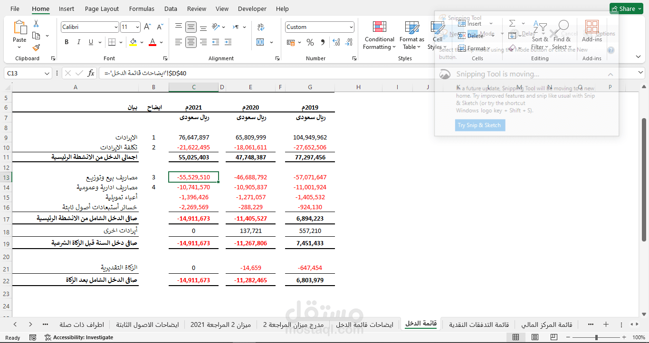This screenshot has width=649, height=343.
Task: Click the Add-ins button
Action: click(x=592, y=31)
